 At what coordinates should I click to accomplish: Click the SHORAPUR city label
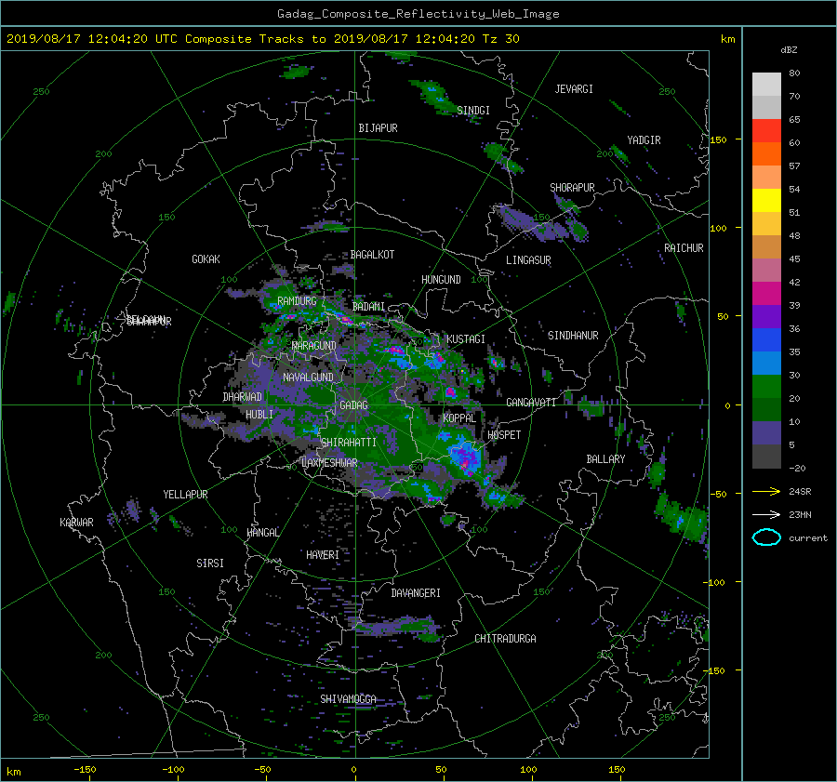pyautogui.click(x=572, y=188)
